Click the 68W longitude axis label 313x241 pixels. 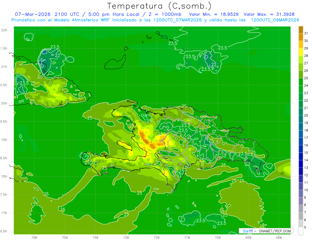click(x=279, y=238)
